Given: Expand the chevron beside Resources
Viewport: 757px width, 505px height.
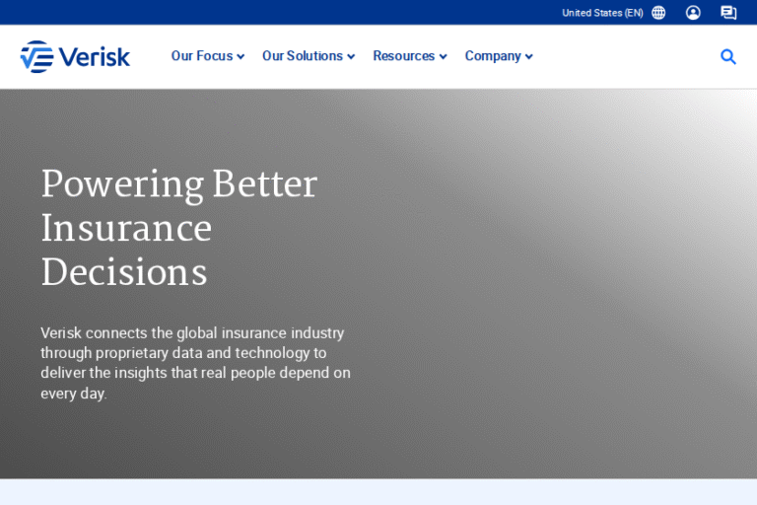Looking at the screenshot, I should [x=443, y=57].
